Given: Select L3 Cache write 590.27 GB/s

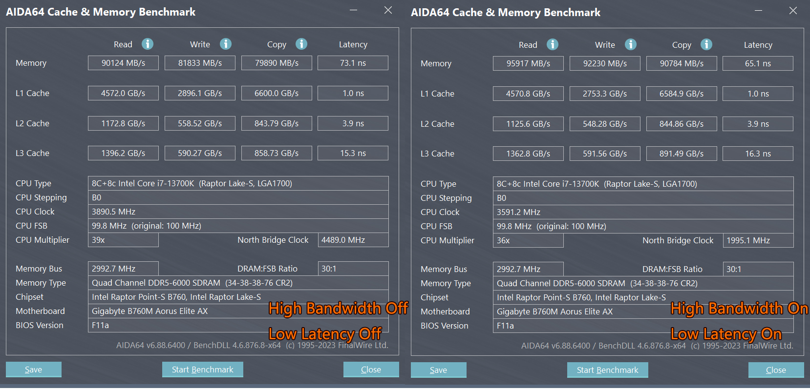Looking at the screenshot, I should click(x=200, y=153).
